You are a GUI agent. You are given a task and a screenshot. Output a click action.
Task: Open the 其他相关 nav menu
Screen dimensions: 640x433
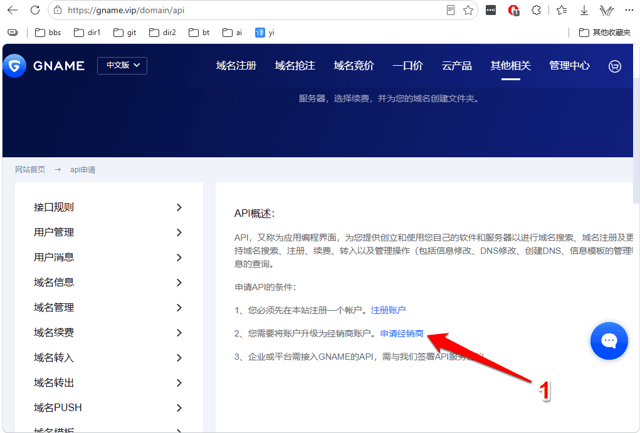(511, 65)
